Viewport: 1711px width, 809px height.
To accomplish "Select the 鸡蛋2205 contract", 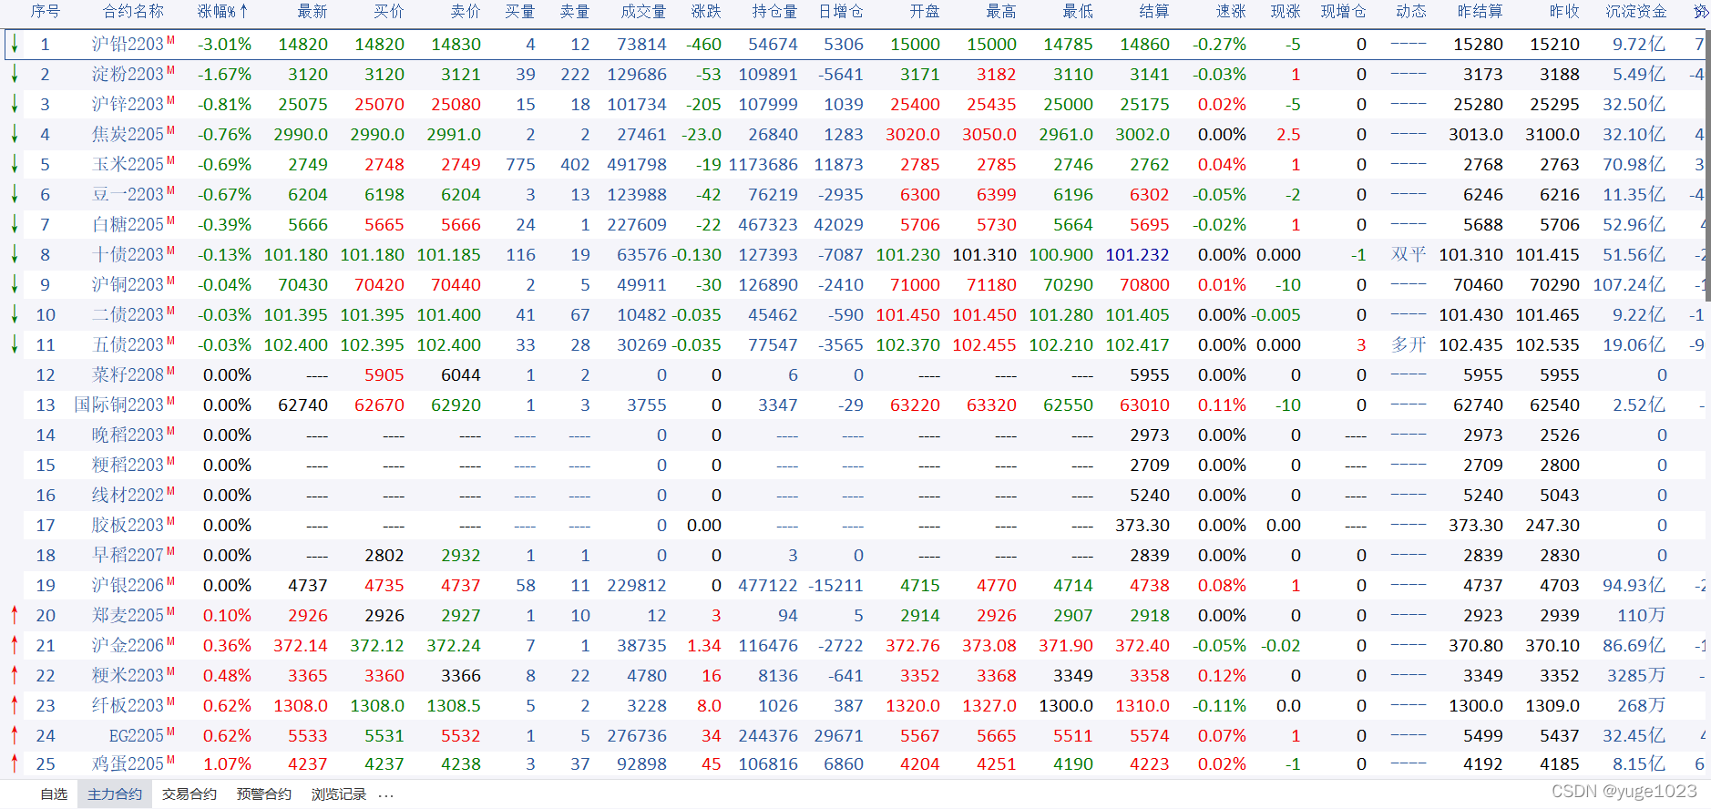I will (x=128, y=764).
